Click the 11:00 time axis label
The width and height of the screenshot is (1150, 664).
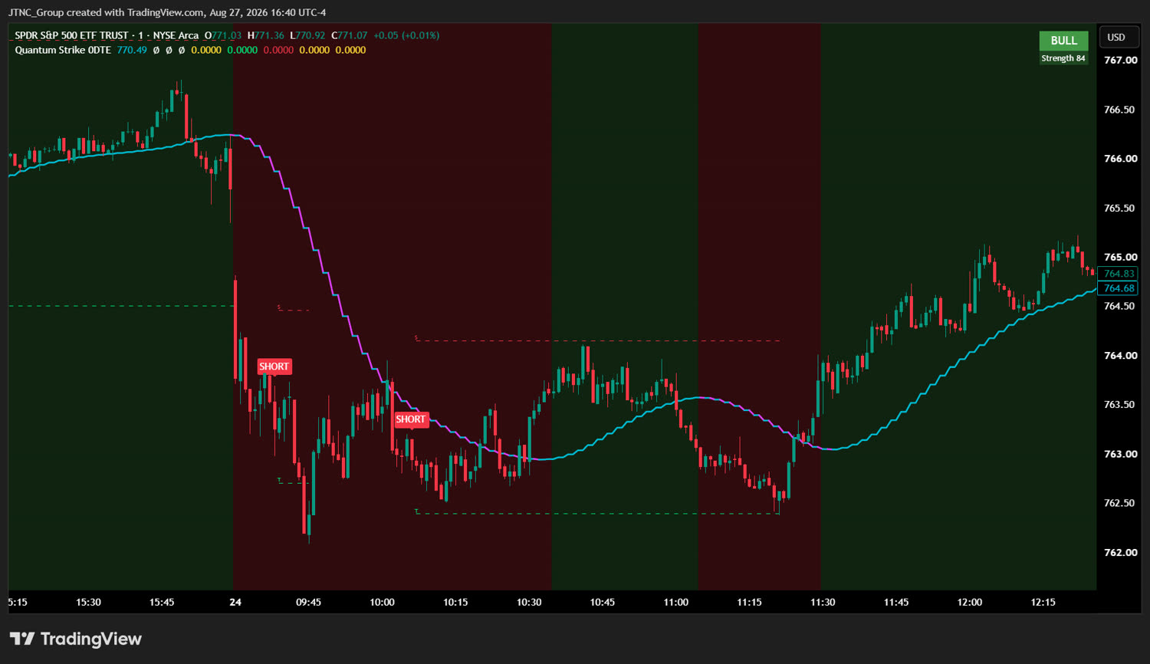click(x=676, y=602)
